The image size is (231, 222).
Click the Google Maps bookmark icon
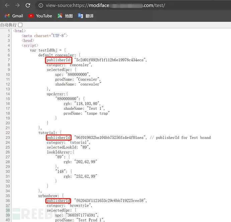pyautogui.click(x=60, y=16)
